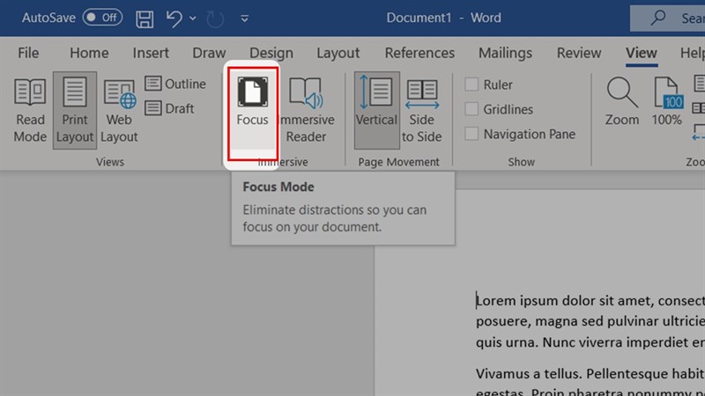
Task: Open the Review tab
Action: coord(579,53)
